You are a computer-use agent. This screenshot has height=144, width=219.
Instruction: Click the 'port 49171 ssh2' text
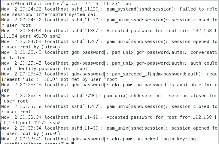(x=40, y=123)
